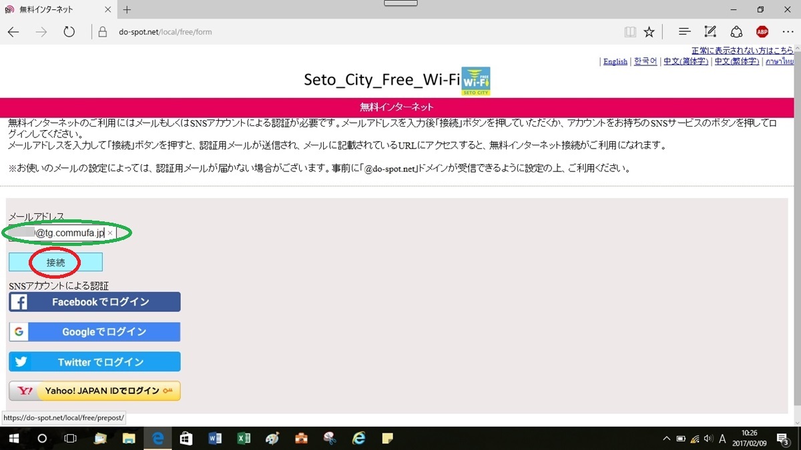801x450 pixels.
Task: Add this page to favorites star
Action: [649, 31]
